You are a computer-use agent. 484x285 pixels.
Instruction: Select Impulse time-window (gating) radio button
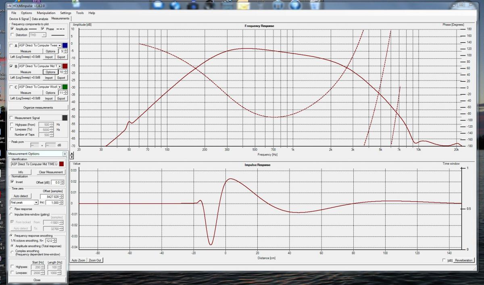(x=11, y=214)
